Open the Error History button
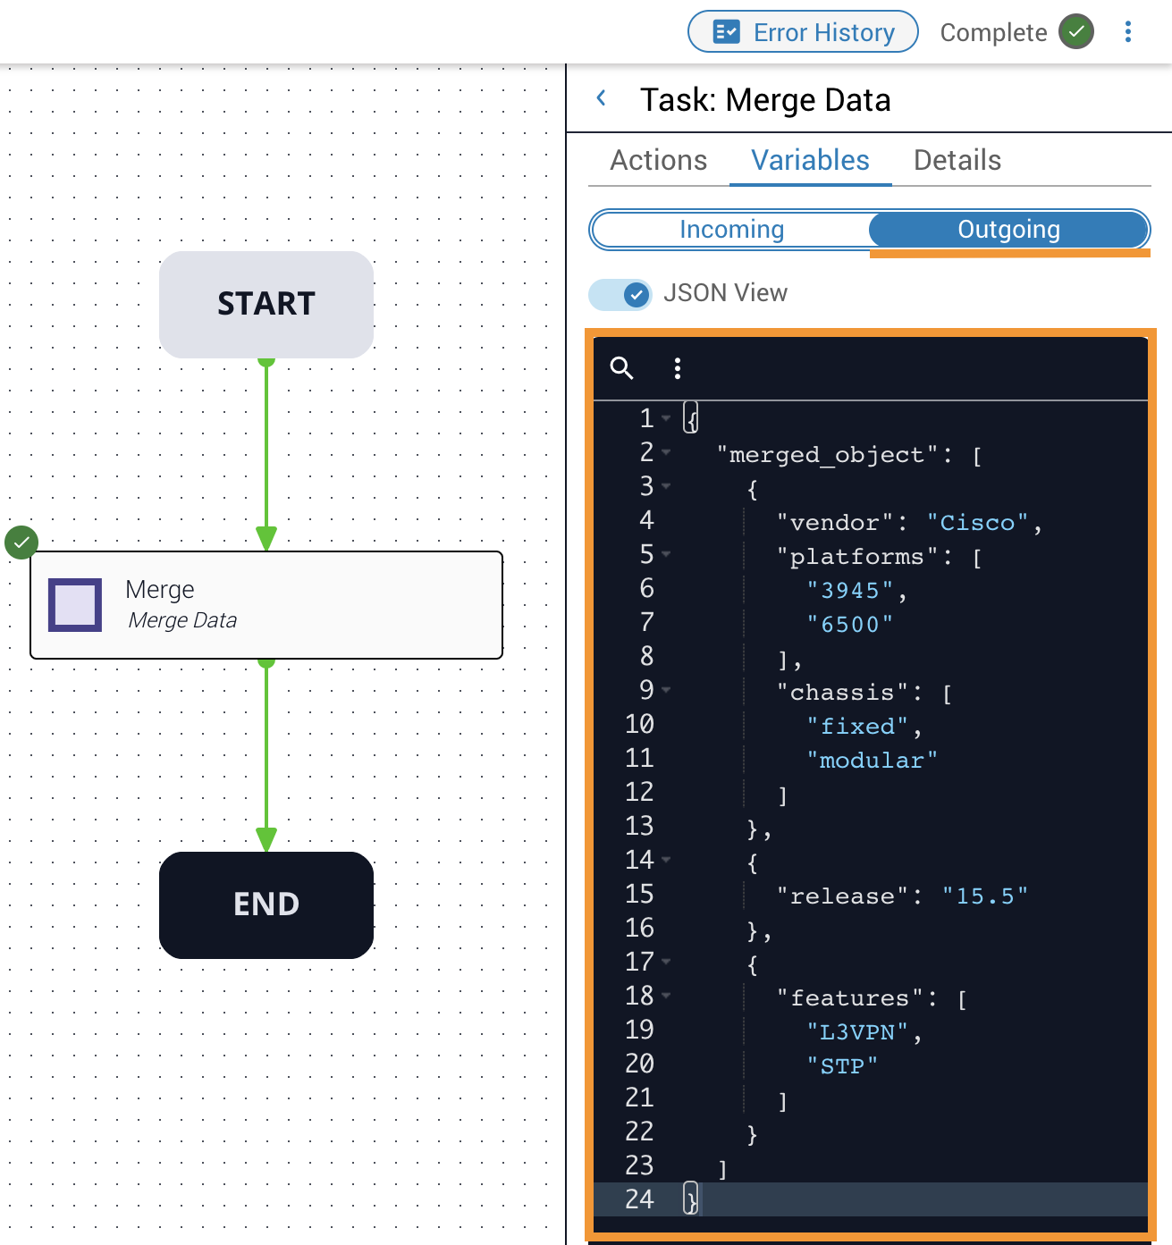The height and width of the screenshot is (1245, 1172). 803,32
